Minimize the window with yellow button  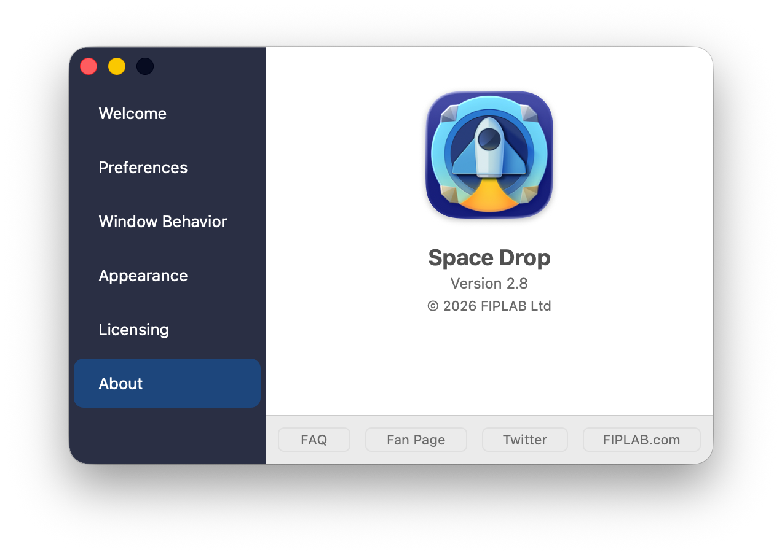coord(117,66)
